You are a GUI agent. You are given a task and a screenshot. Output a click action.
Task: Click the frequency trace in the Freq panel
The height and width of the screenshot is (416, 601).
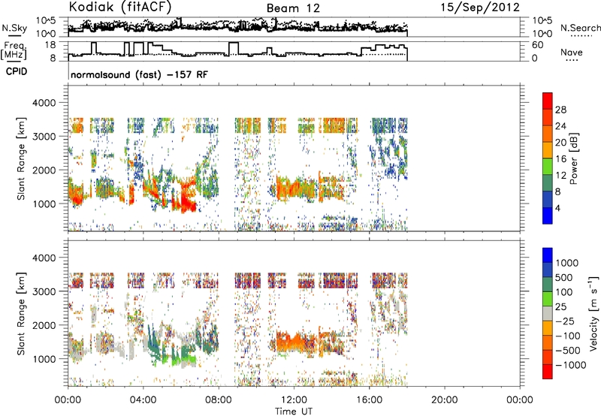coord(237,50)
